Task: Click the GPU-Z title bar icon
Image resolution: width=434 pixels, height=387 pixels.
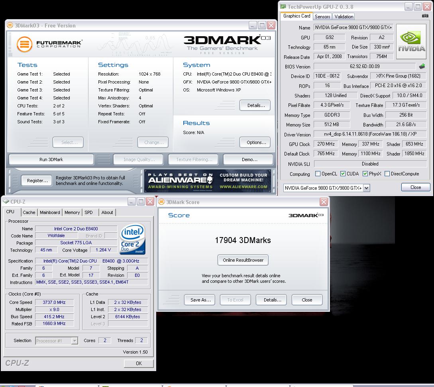Action: [x=283, y=7]
